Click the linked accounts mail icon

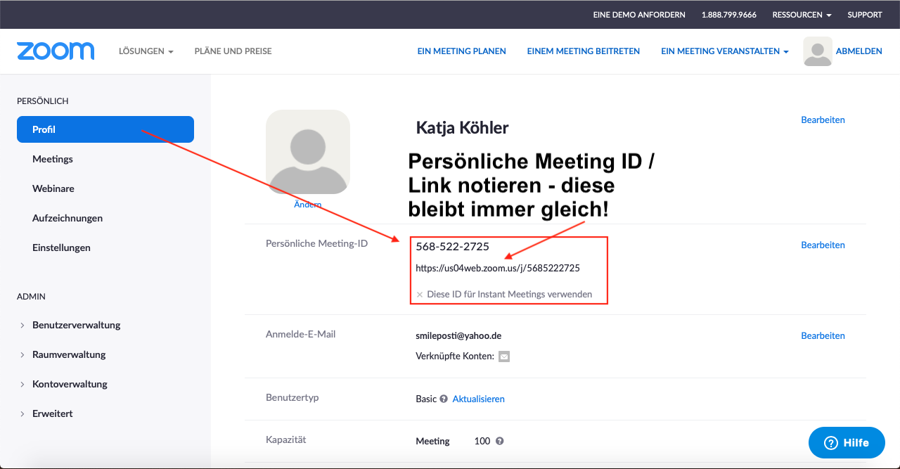pos(504,356)
